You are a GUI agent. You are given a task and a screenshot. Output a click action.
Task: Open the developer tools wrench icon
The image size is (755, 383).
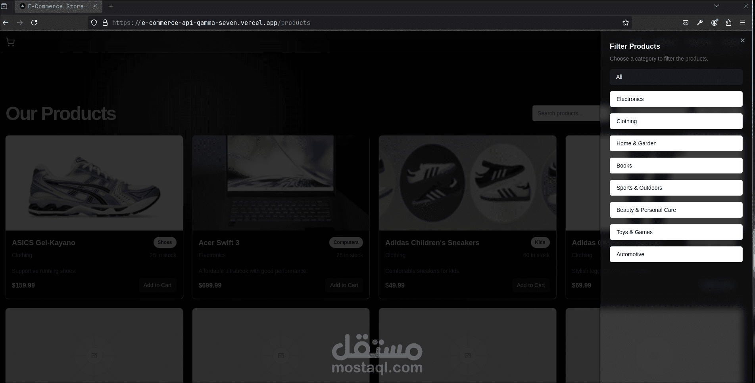point(700,23)
